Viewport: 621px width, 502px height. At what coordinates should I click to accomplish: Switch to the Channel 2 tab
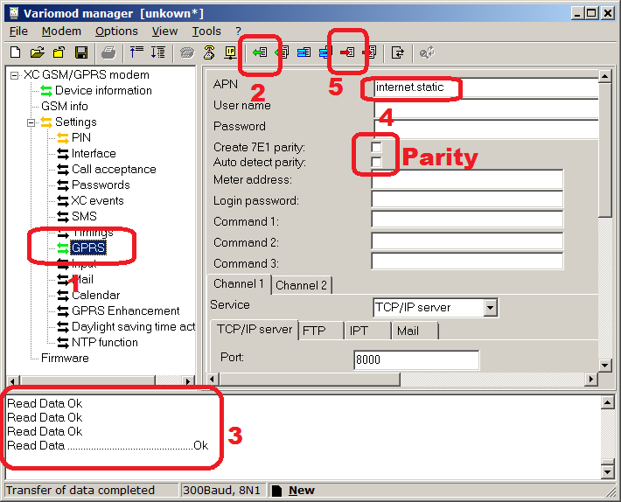pos(301,285)
